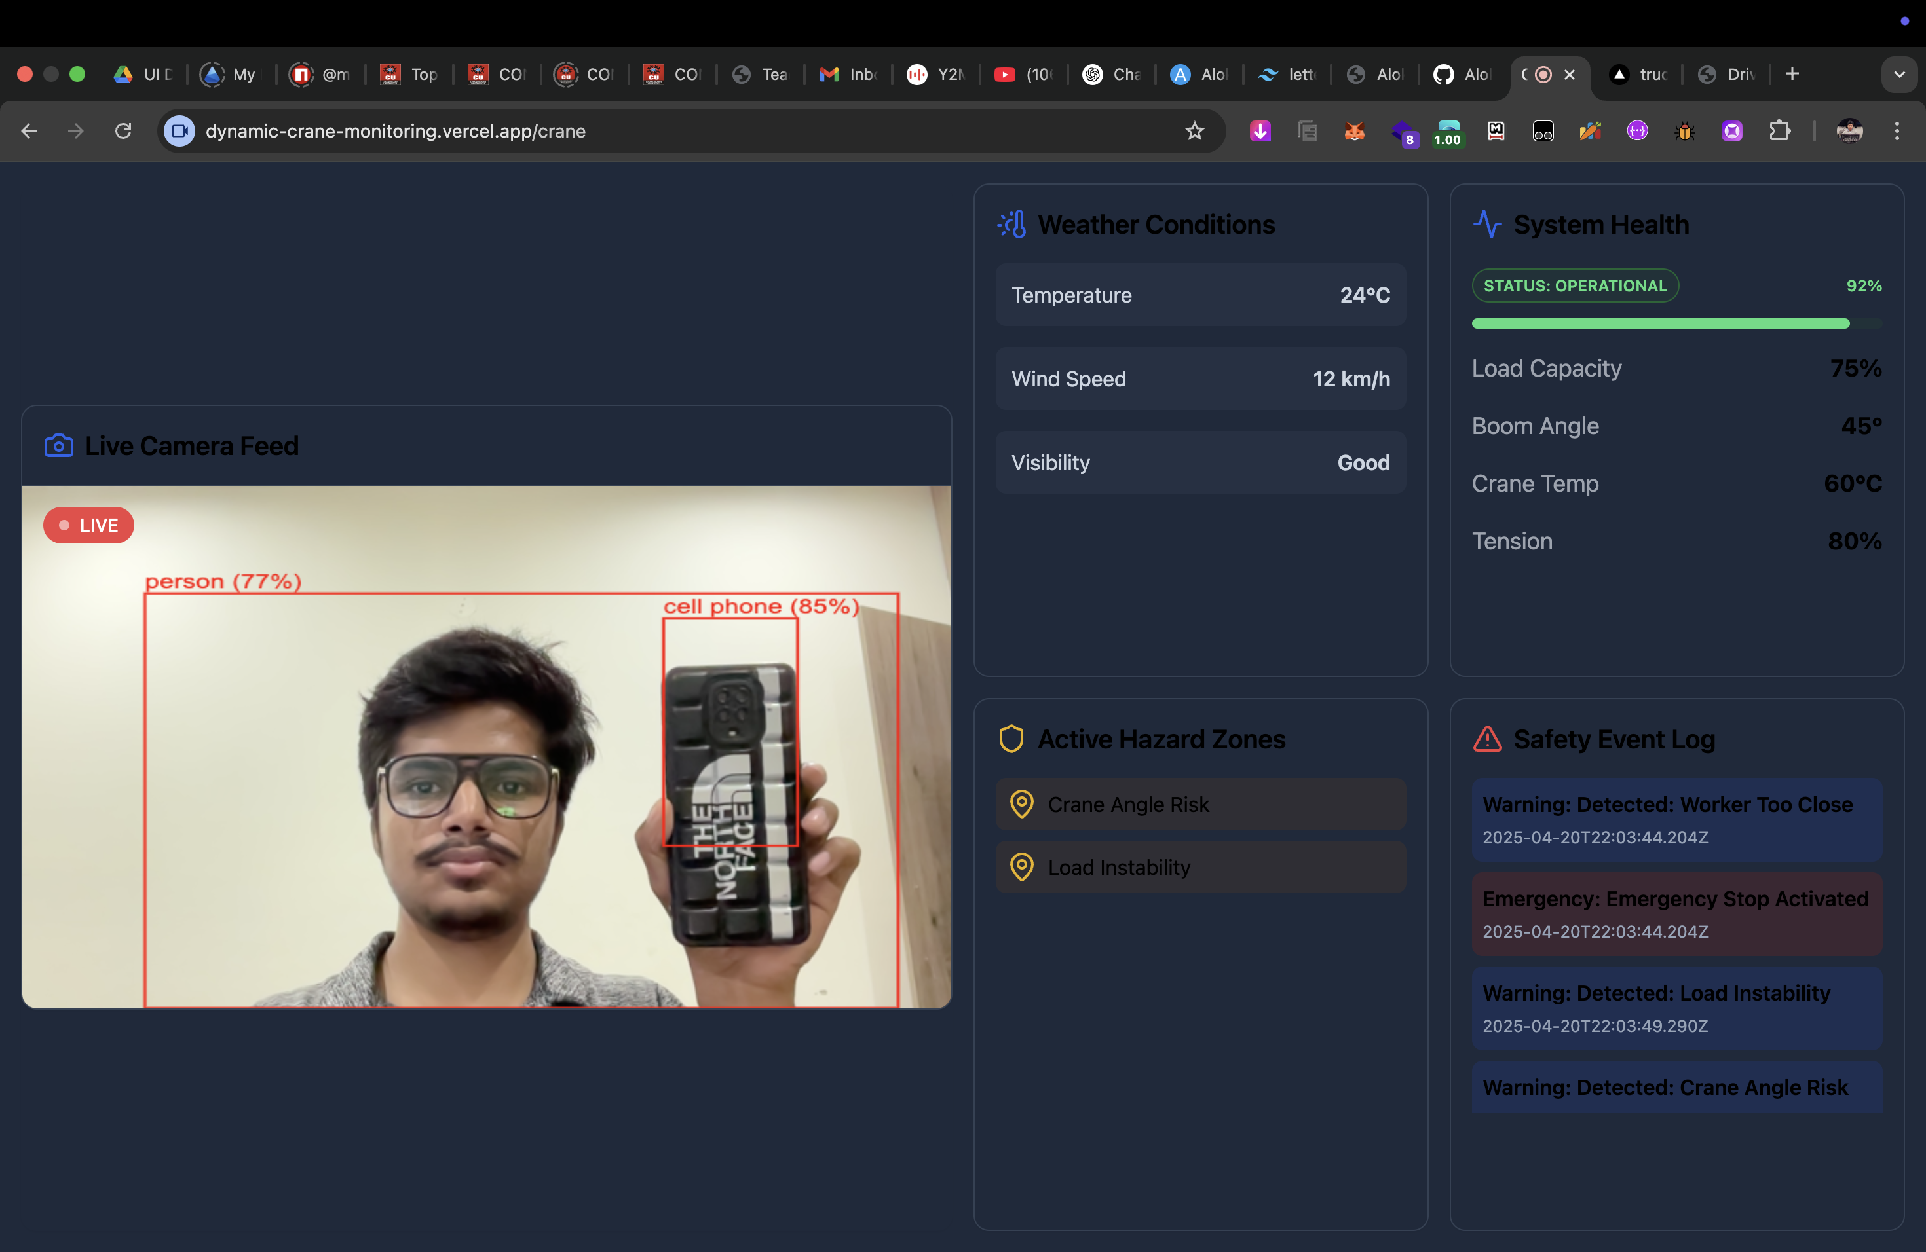Click the Crane Angle Risk hazard zone
Image resolution: width=1926 pixels, height=1252 pixels.
pos(1200,805)
